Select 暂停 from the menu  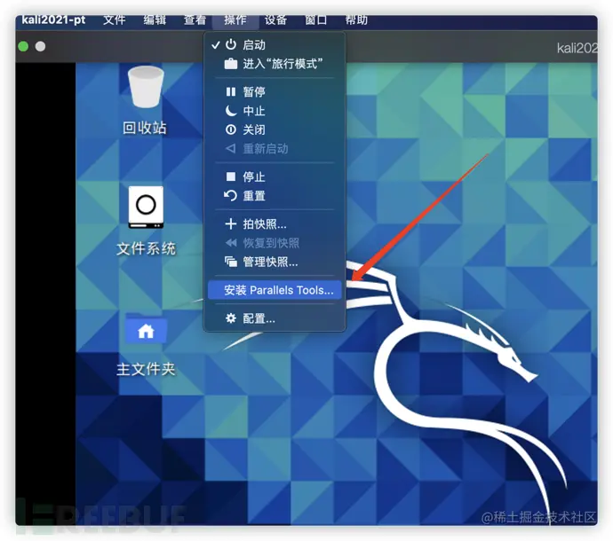point(275,91)
